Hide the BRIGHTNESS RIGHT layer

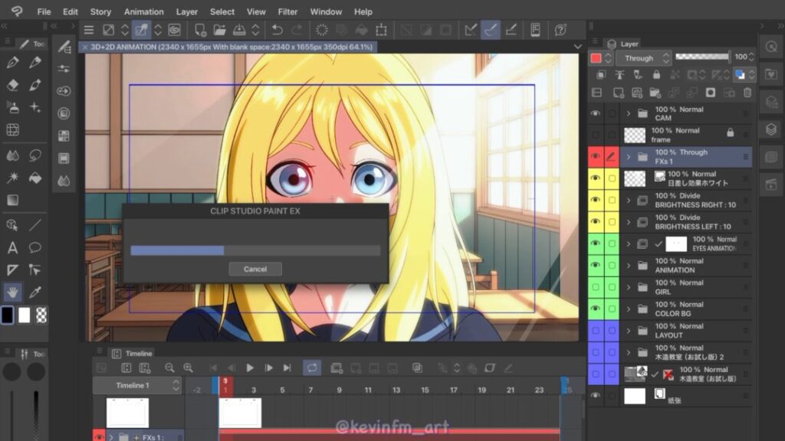pyautogui.click(x=595, y=200)
